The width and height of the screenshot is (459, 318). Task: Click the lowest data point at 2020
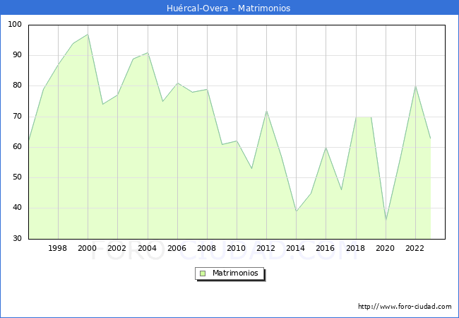385,220
